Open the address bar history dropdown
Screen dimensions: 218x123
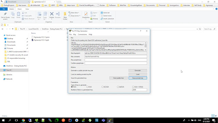pyautogui.click(x=197, y=29)
